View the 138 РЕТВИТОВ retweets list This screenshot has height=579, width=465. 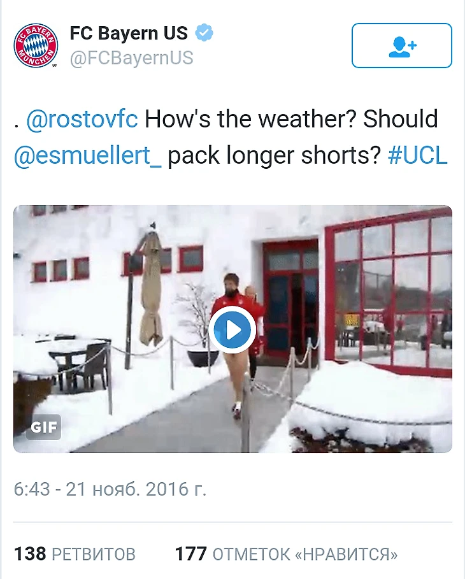(x=75, y=554)
